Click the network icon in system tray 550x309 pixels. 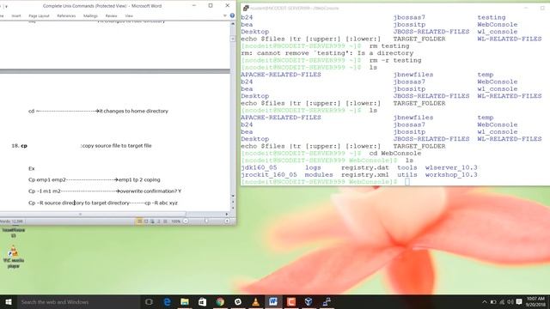(x=502, y=302)
